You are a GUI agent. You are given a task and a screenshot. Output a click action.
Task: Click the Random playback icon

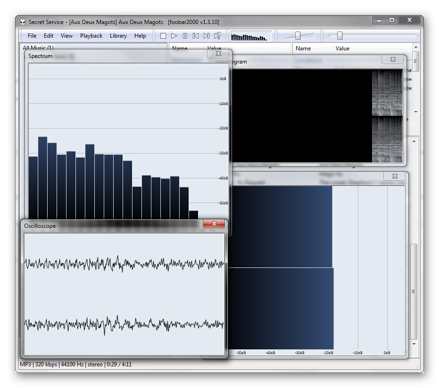pyautogui.click(x=217, y=36)
